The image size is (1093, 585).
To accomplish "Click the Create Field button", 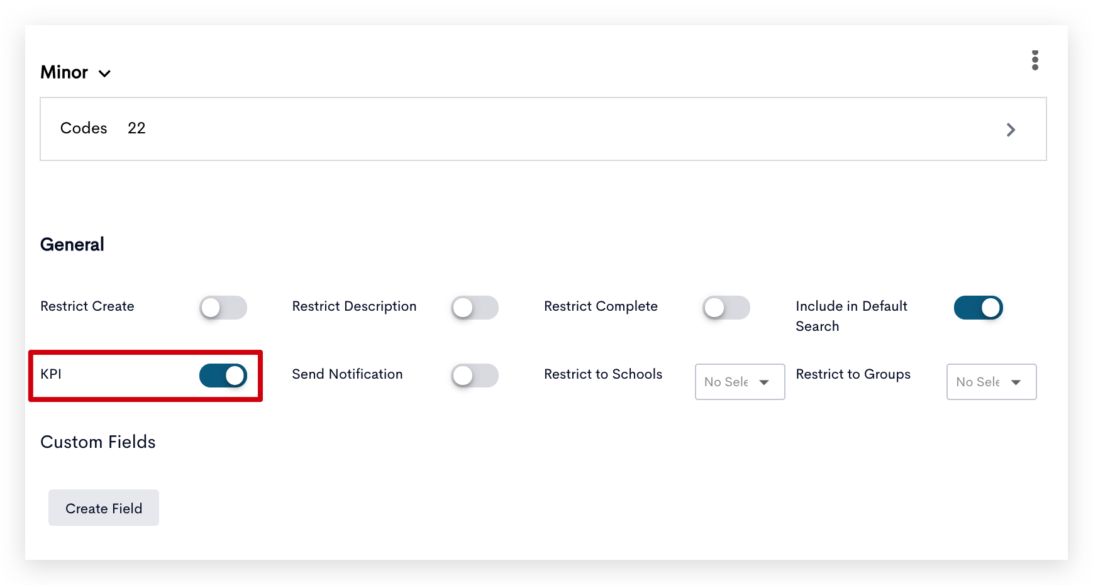I will pyautogui.click(x=104, y=508).
